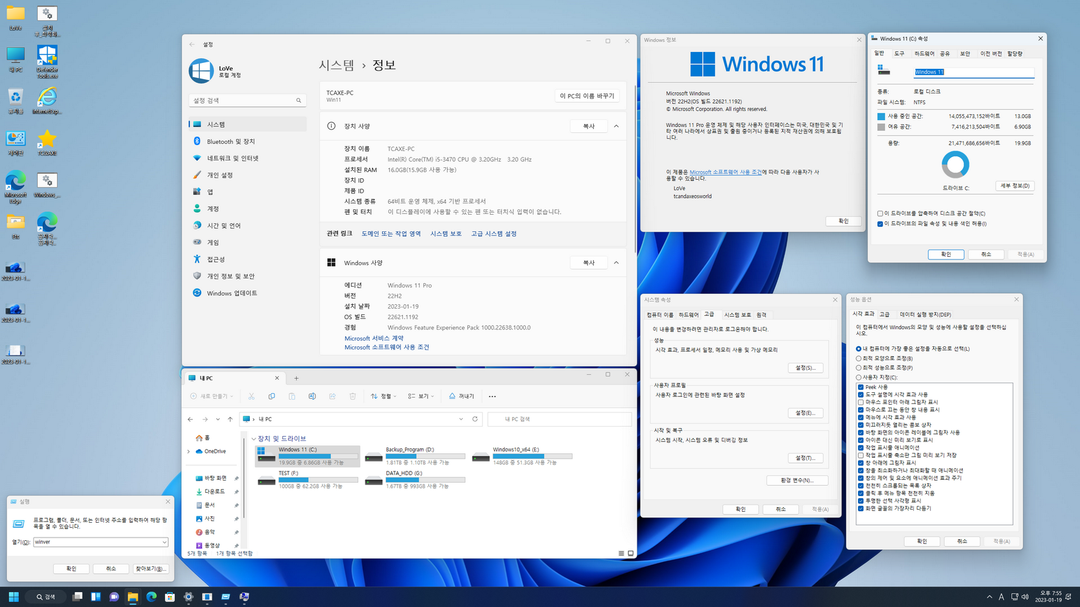Check compress this drive checkbox in C: properties
This screenshot has width=1080, height=607.
880,213
